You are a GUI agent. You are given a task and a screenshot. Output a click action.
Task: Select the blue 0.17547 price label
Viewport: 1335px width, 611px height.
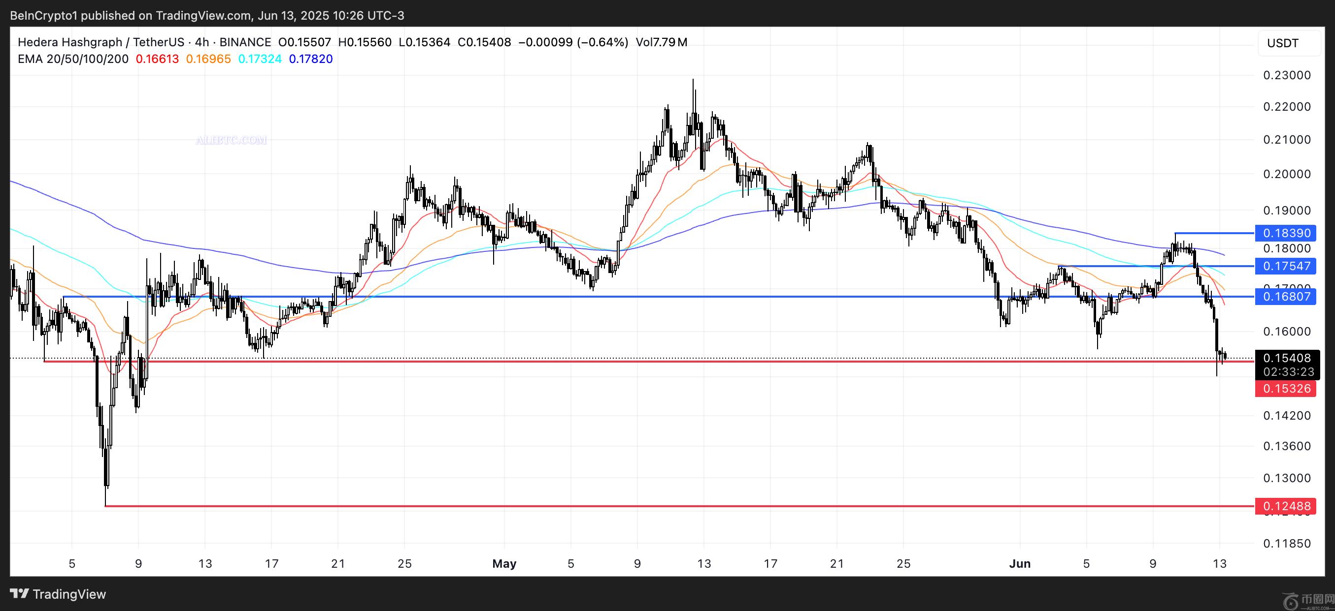1286,267
